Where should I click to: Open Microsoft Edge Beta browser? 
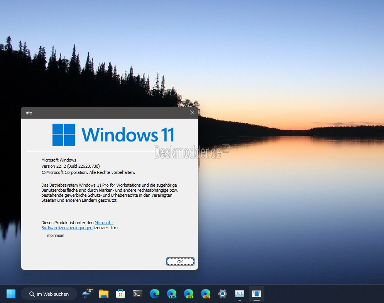click(172, 294)
